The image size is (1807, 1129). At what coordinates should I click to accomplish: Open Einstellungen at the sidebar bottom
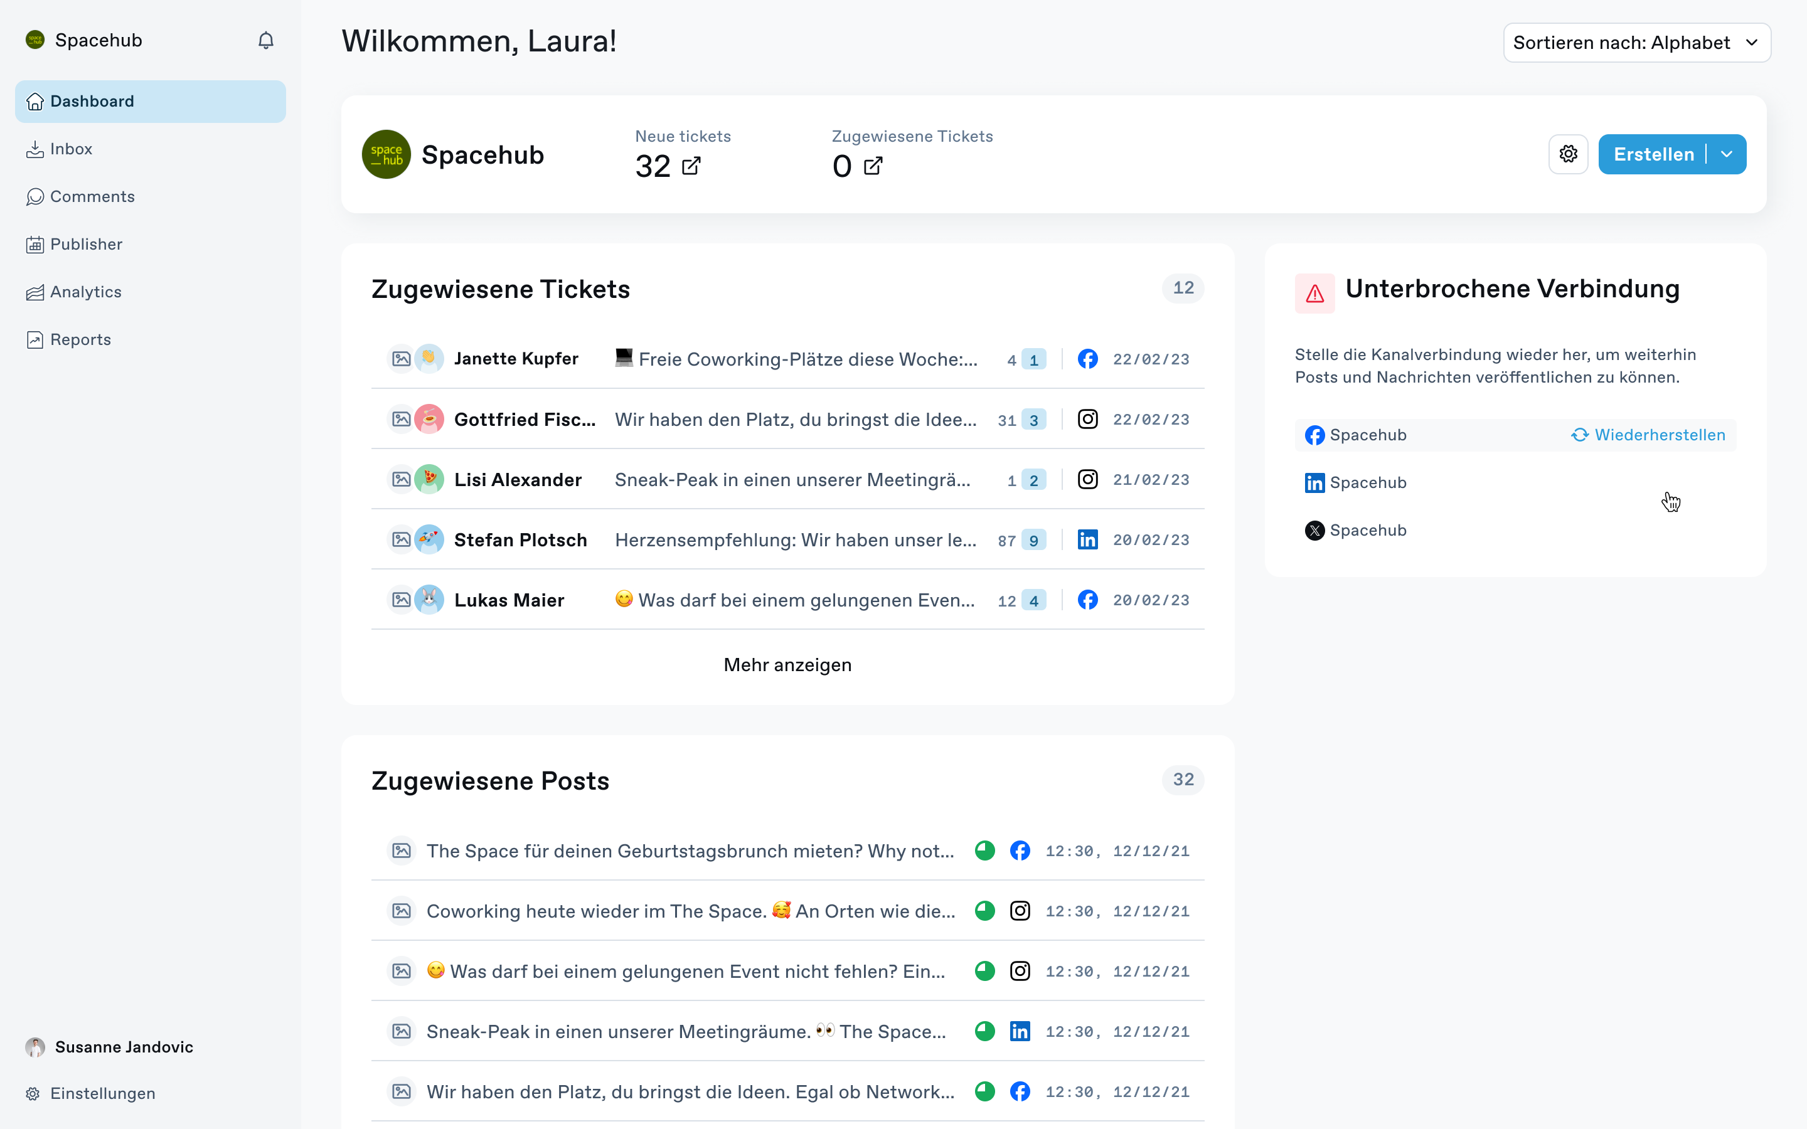(x=102, y=1093)
